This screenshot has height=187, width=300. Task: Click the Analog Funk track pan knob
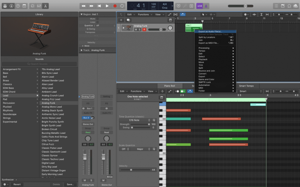[x=170, y=28]
